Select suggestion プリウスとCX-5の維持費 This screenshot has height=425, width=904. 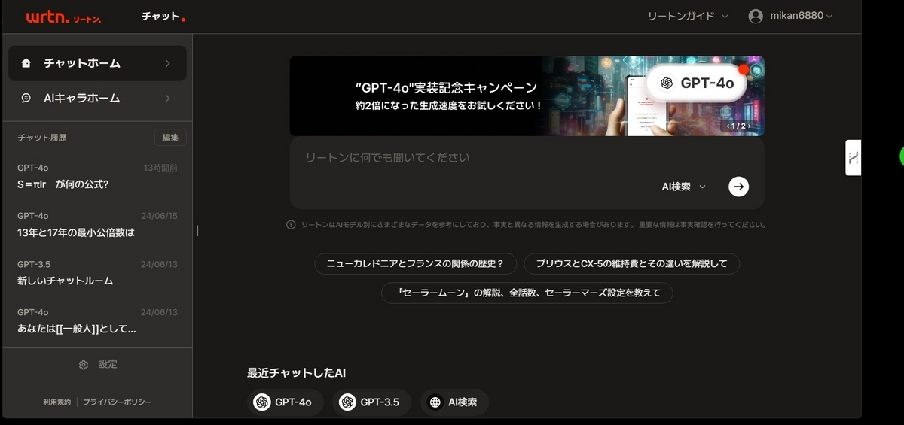click(631, 264)
